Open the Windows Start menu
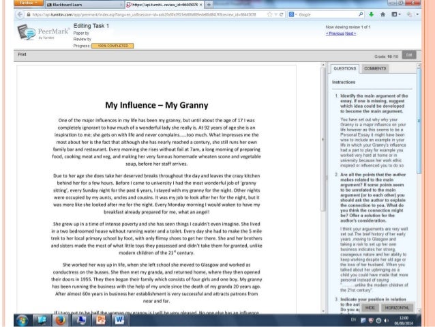This screenshot has height=327, width=435. pos(22,320)
